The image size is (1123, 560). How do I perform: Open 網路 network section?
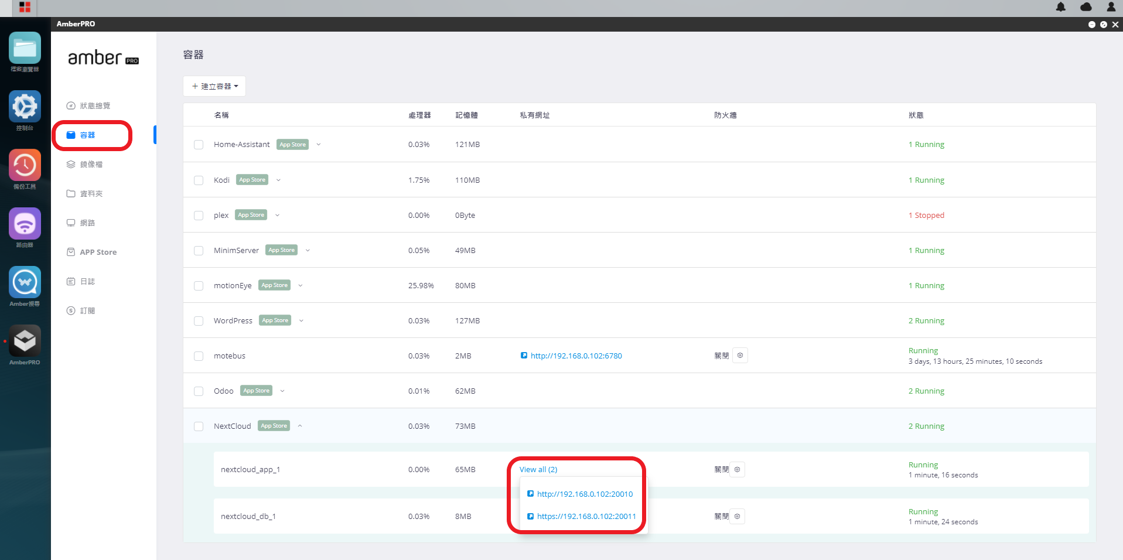click(x=81, y=223)
